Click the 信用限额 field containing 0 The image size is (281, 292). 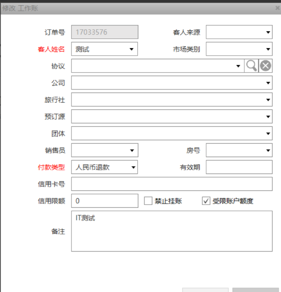pyautogui.click(x=105, y=201)
